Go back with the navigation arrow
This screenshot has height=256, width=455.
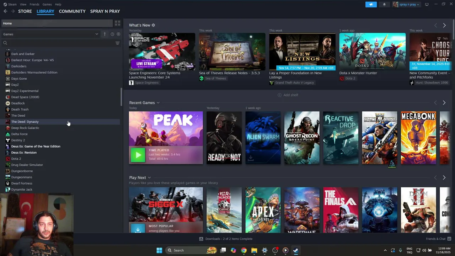[x=5, y=11]
